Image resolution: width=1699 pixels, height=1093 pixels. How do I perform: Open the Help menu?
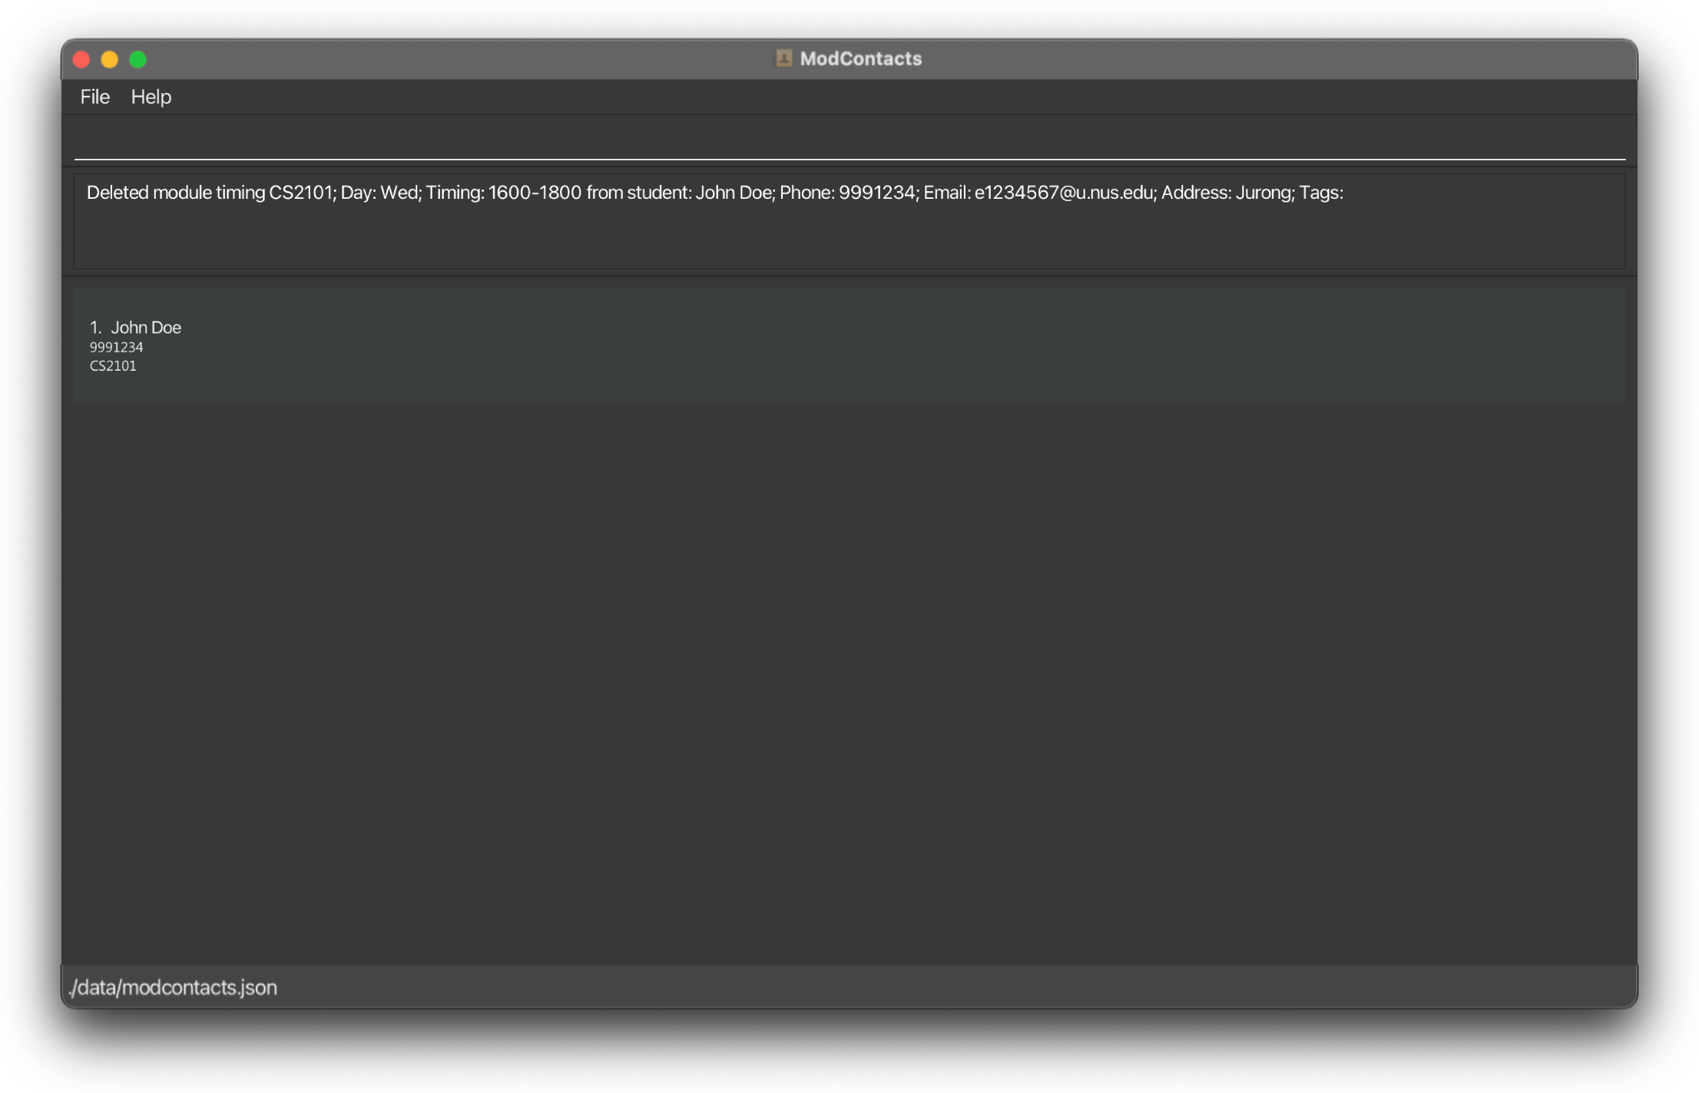click(x=151, y=97)
